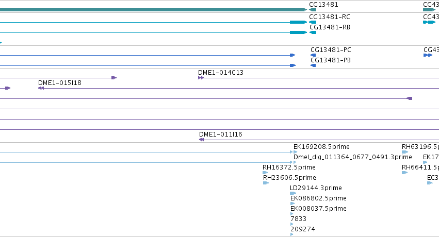
Task: Click the 209274 feature label
Action: (x=303, y=229)
